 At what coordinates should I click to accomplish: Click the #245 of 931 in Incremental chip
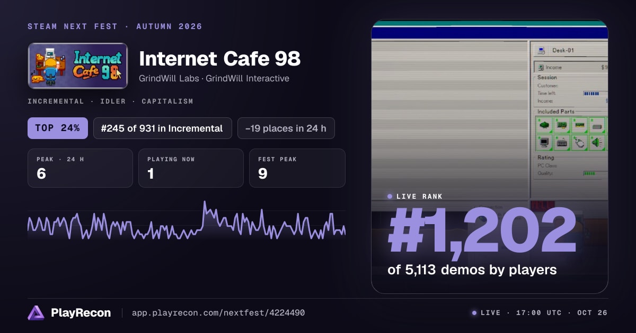[x=163, y=128]
